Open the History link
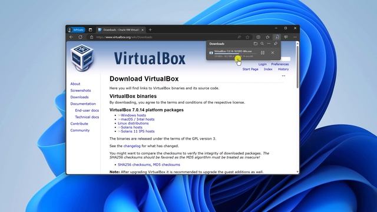 [x=283, y=69]
